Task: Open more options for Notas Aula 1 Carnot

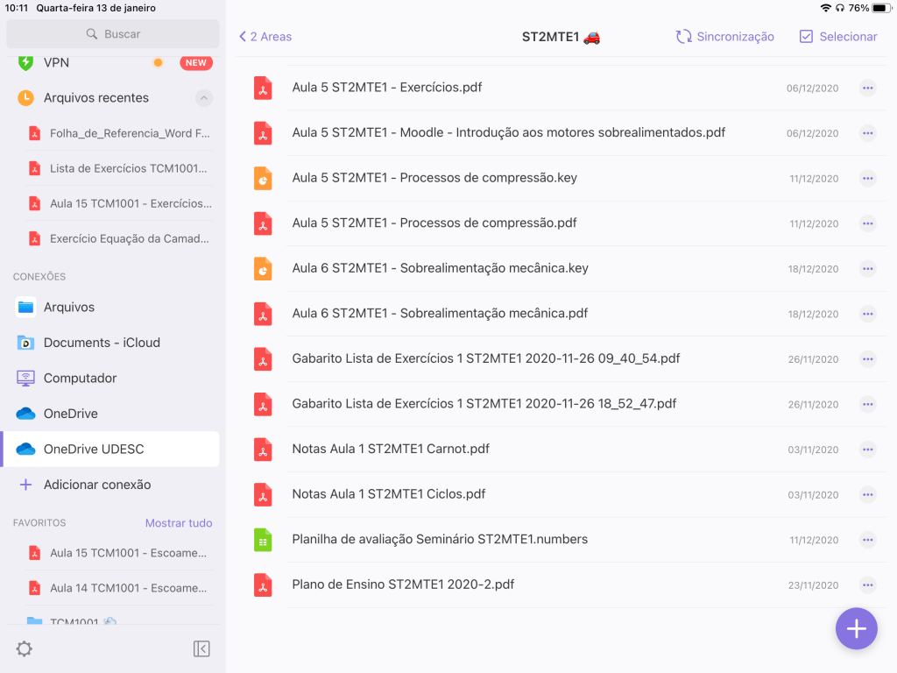Action: [x=867, y=449]
